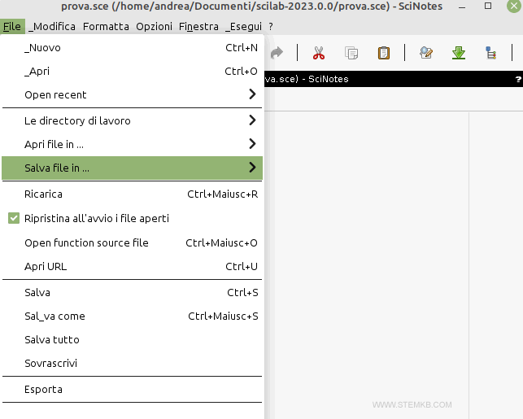523x419 pixels.
Task: Select 'Open function source file' entry
Action: [x=86, y=242]
